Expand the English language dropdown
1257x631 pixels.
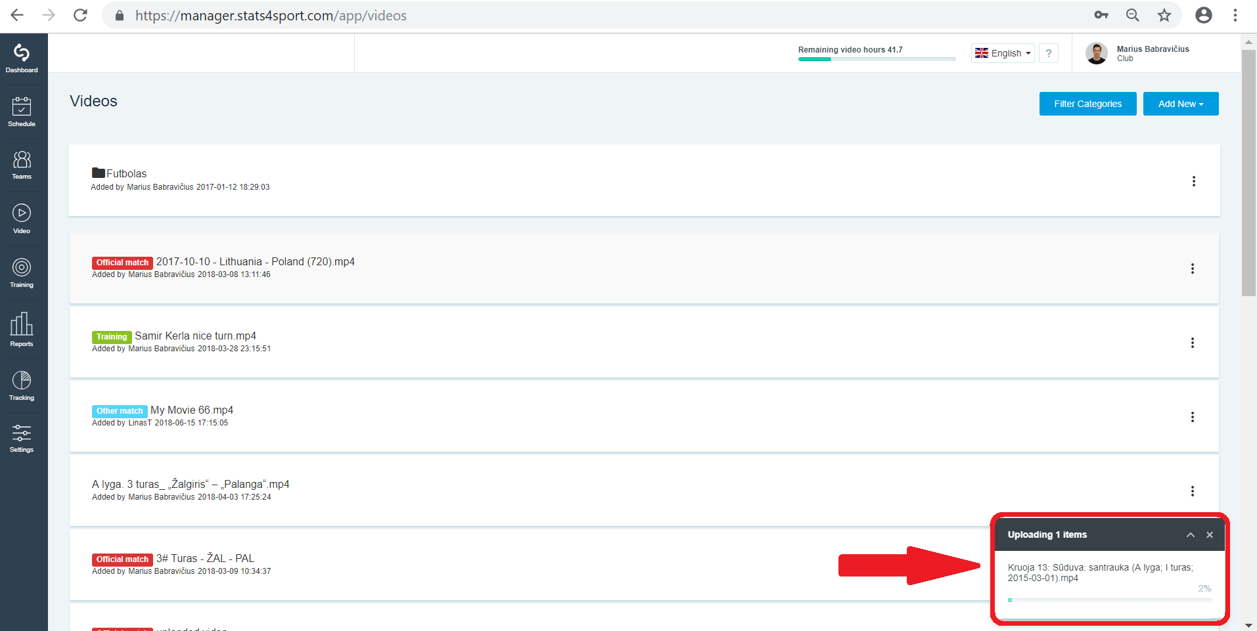(1003, 53)
